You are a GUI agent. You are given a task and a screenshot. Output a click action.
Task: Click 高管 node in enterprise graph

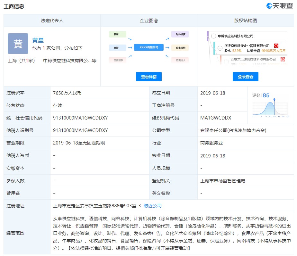(x=117, y=48)
